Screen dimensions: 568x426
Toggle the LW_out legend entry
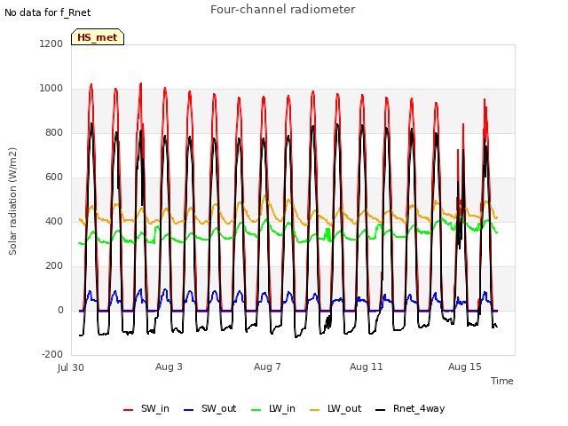[x=335, y=409]
